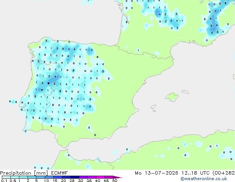Screen dimensions: 235x182
Task: Pick the 30–35 mm purple legend swatch
Action: [83, 177]
